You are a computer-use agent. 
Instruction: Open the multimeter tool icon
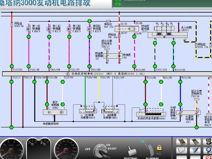click(181, 142)
